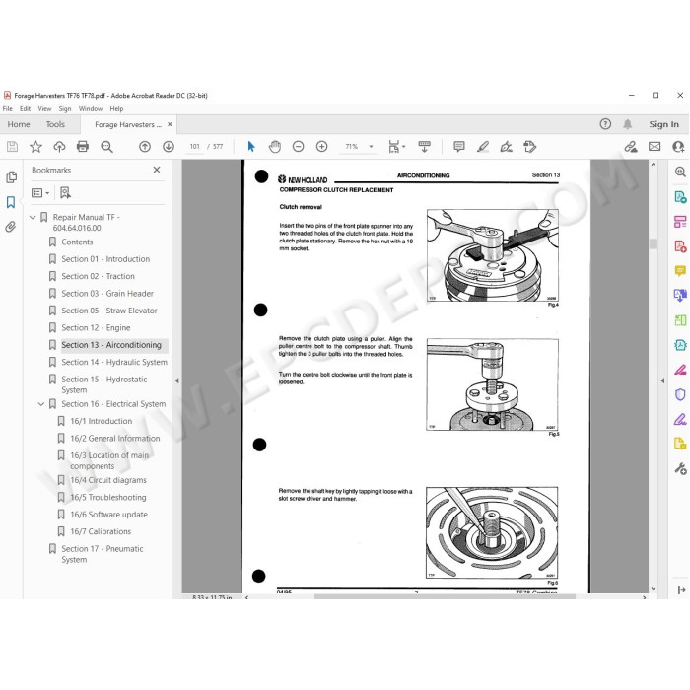
Task: Send file by email envelope icon
Action: coord(655,147)
